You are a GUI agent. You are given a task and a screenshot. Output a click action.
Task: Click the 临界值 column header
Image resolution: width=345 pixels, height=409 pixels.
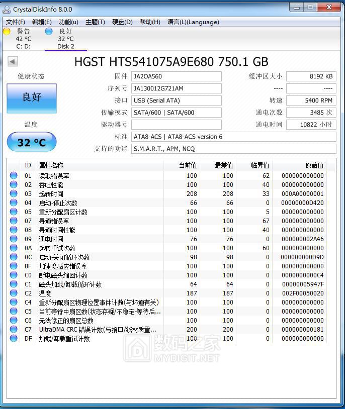coord(254,165)
